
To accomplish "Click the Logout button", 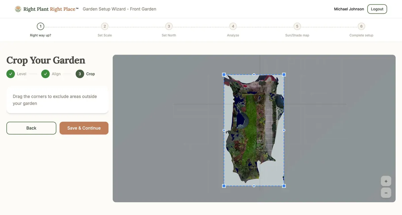I will (377, 9).
